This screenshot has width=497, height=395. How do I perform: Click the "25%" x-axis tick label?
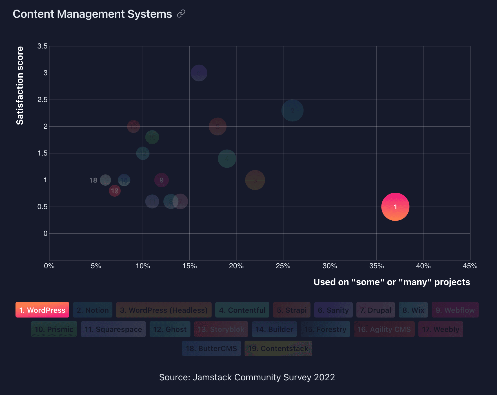283,266
